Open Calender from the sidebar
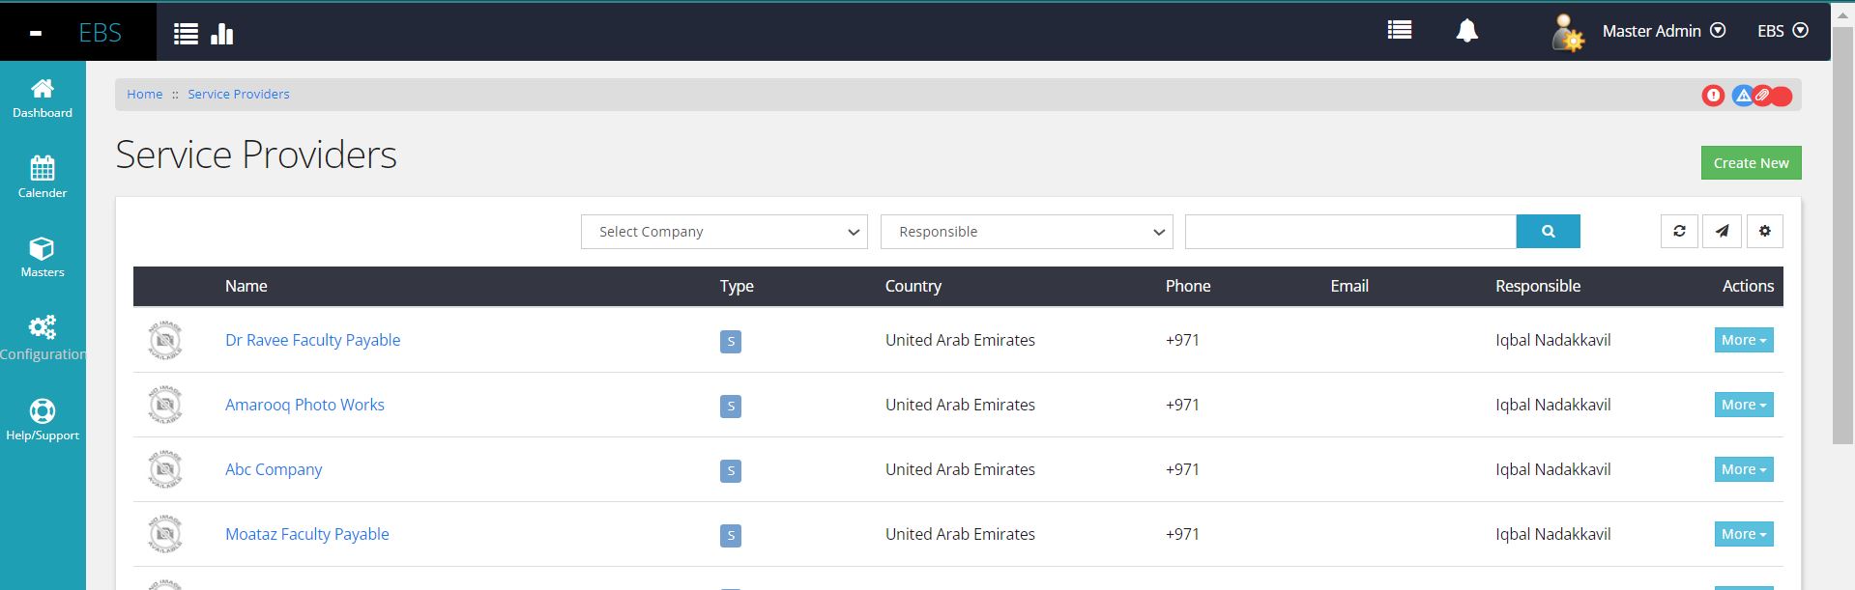1855x590 pixels. [43, 177]
